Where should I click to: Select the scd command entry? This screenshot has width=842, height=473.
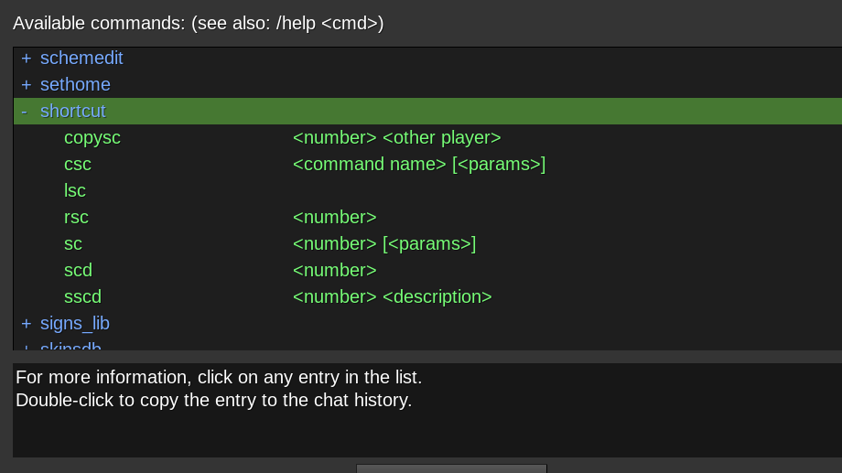tap(78, 271)
